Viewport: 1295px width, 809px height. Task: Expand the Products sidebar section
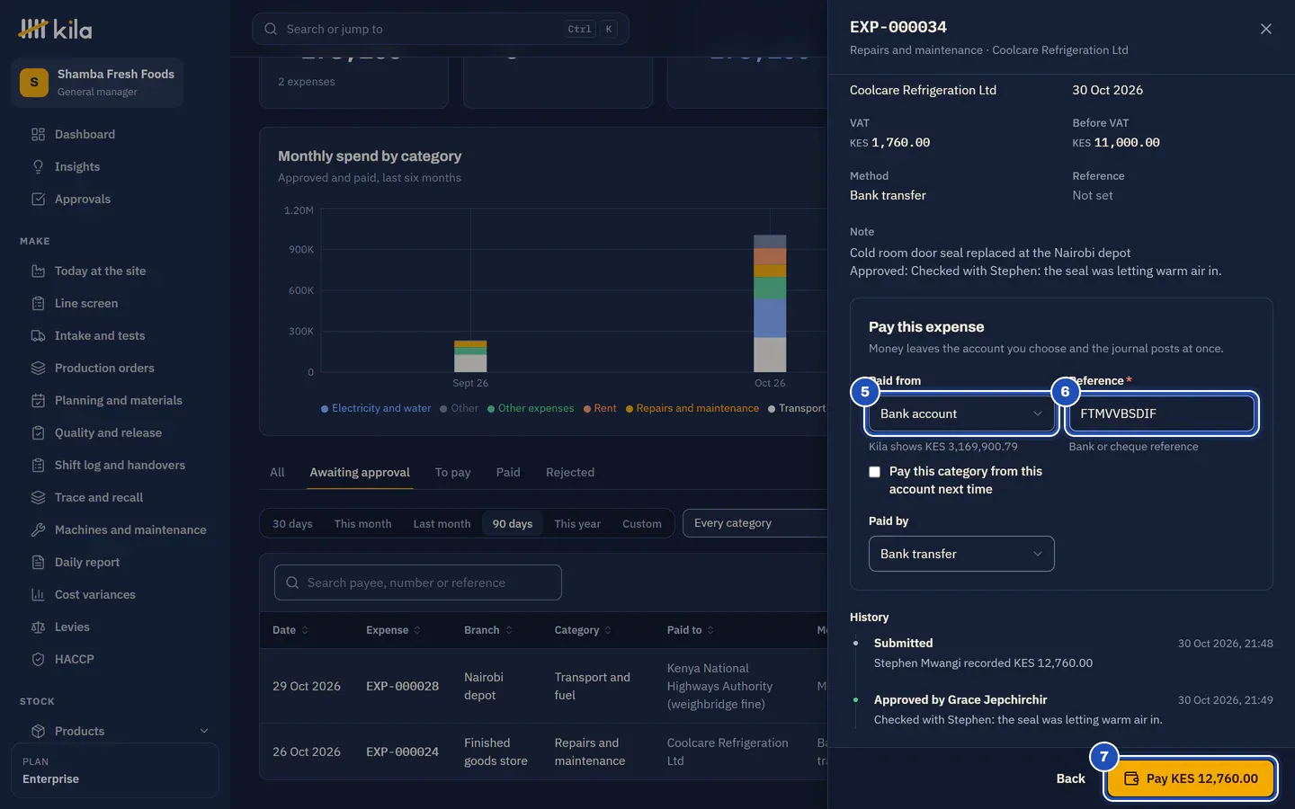(204, 732)
